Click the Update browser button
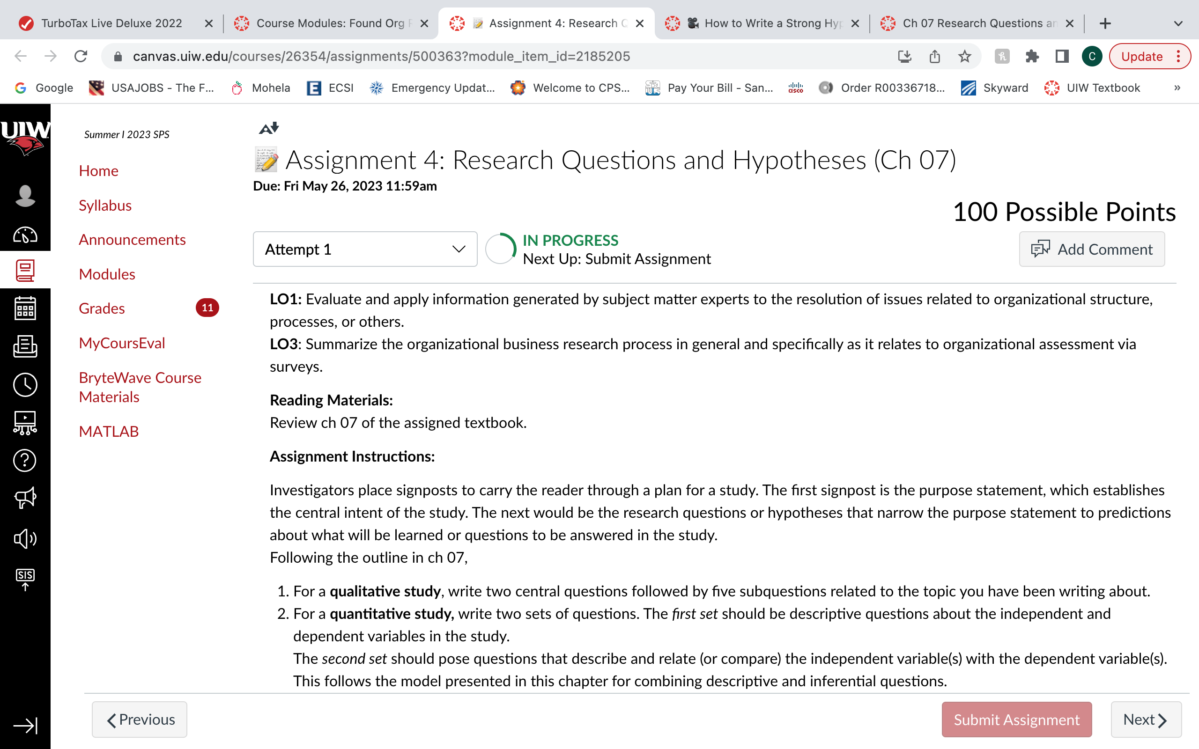The image size is (1199, 749). pyautogui.click(x=1141, y=57)
